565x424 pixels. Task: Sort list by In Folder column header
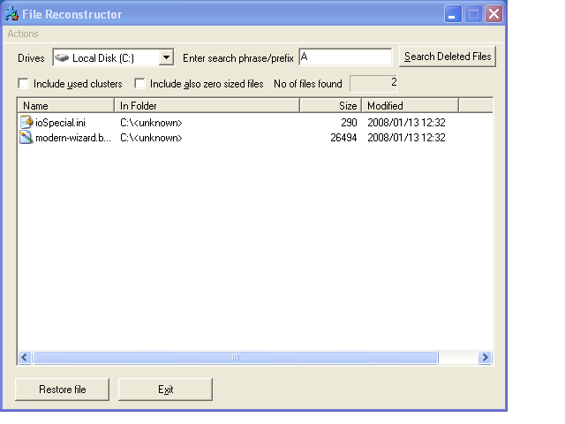pos(207,106)
